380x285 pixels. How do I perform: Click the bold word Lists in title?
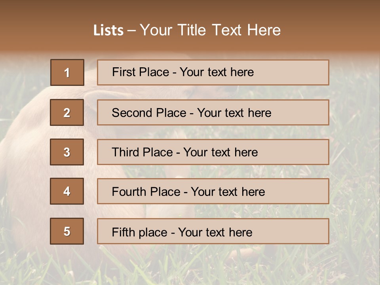(x=108, y=30)
